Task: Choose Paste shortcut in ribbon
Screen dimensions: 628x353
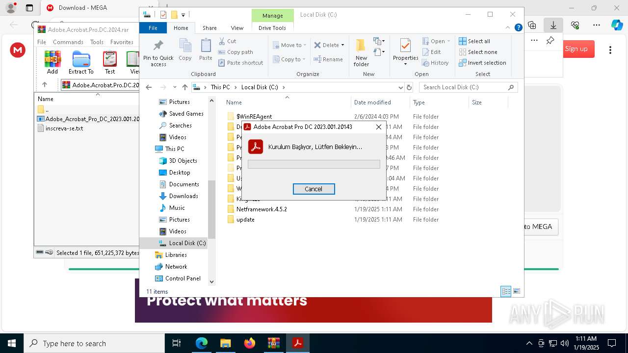Action: (240, 63)
